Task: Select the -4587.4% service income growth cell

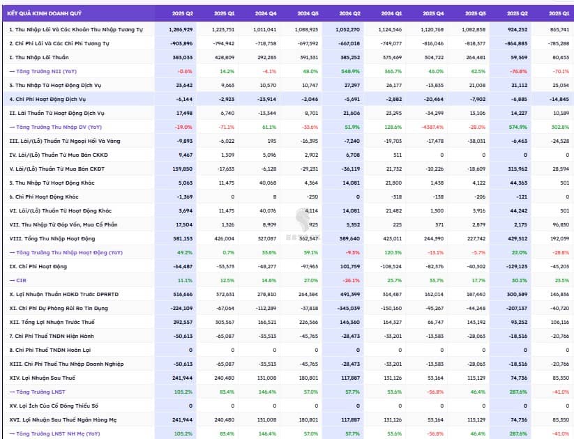Action: tap(432, 127)
